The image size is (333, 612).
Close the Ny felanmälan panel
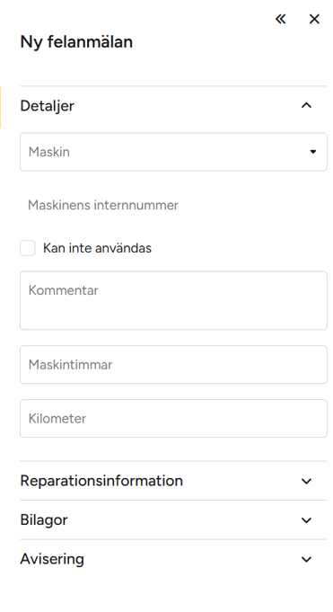click(314, 19)
